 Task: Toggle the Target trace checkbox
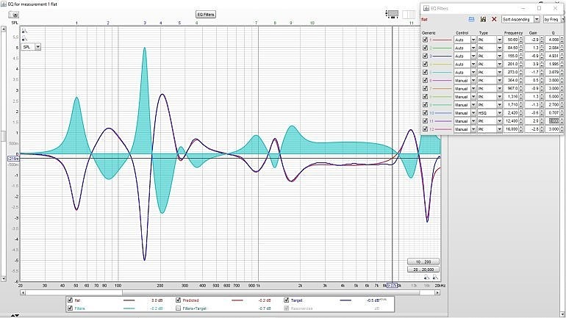pos(286,300)
